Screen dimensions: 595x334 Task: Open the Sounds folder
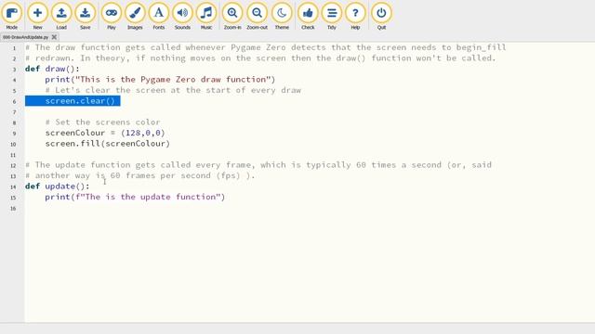point(182,16)
